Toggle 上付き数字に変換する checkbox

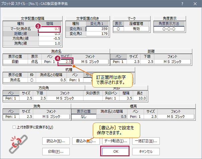(x=14, y=127)
